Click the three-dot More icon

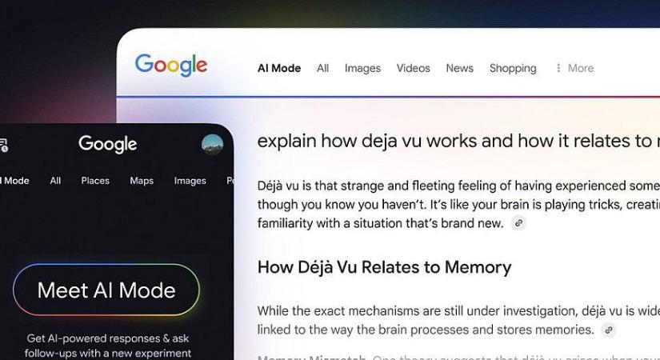(x=558, y=68)
